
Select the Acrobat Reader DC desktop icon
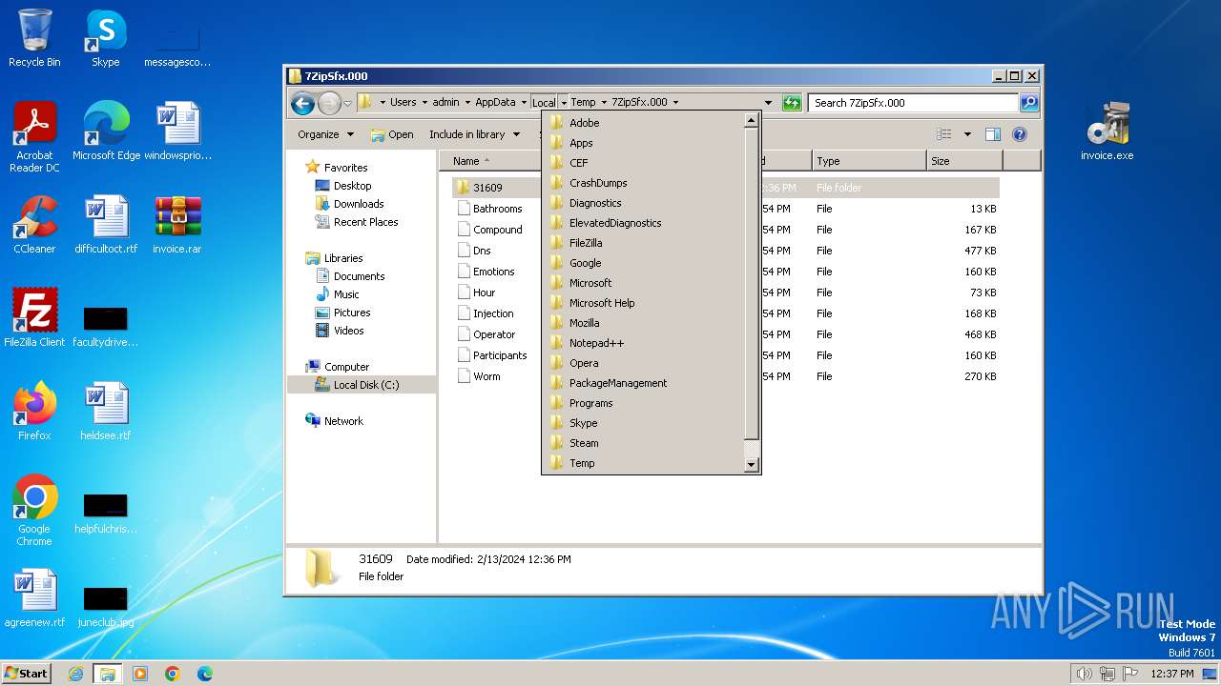pyautogui.click(x=34, y=137)
